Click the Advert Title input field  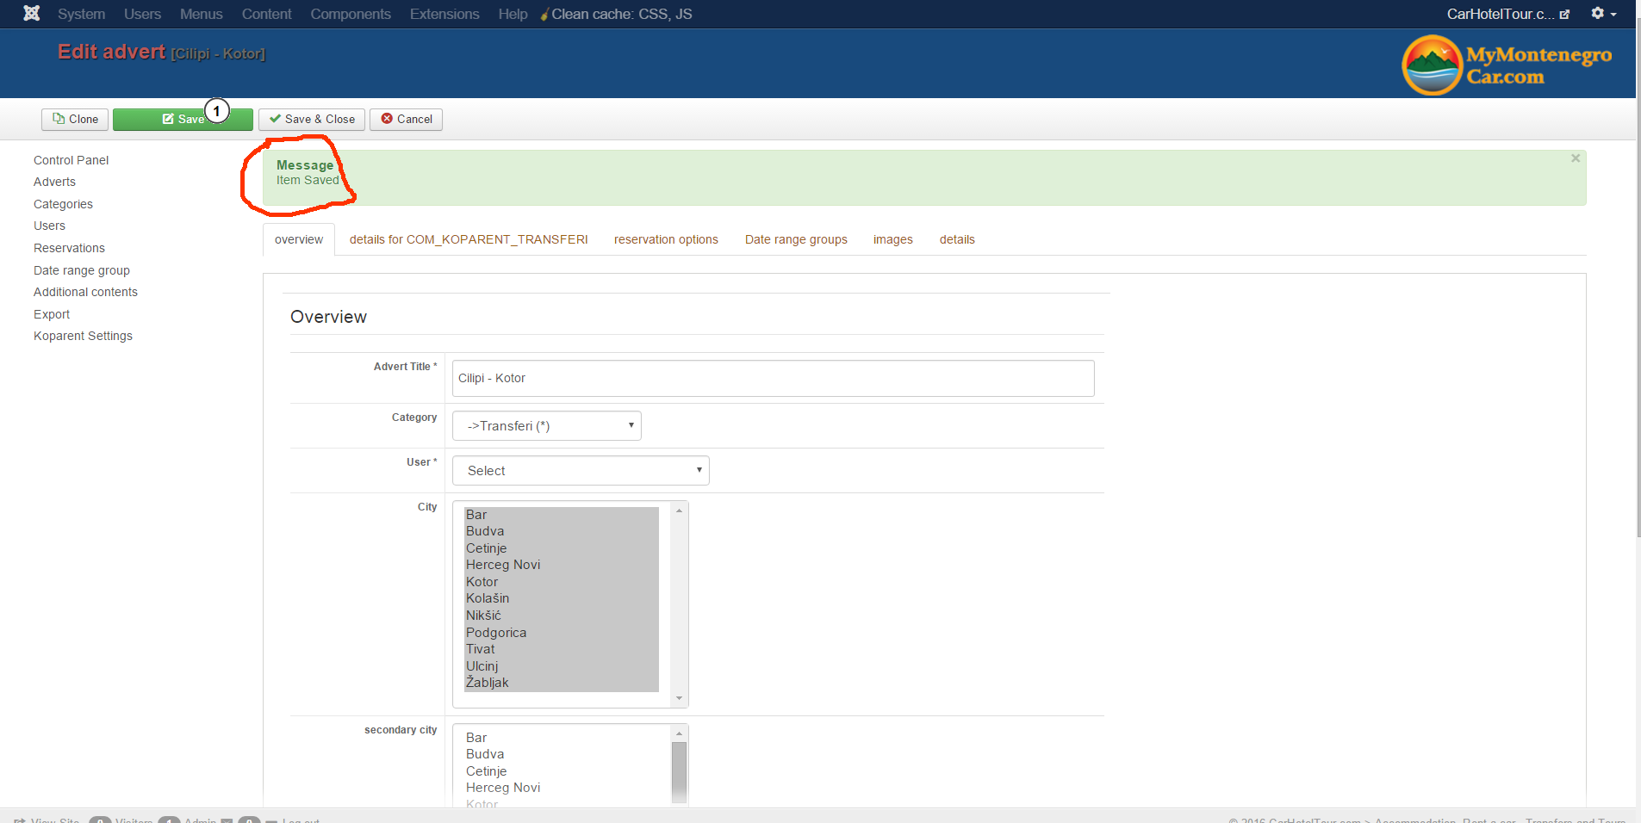(x=773, y=378)
